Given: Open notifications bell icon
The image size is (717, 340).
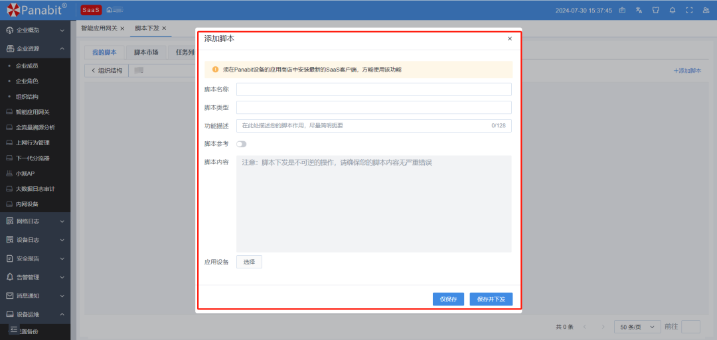Looking at the screenshot, I should [x=672, y=10].
